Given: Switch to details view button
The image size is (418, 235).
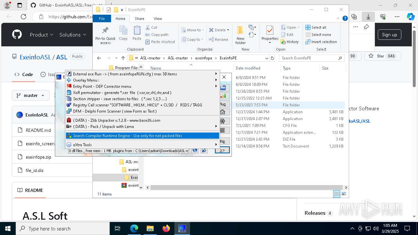Looking at the screenshot, I should (337, 194).
